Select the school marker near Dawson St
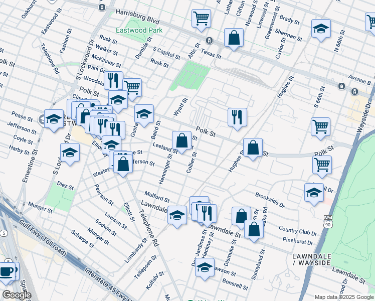 point(205,267)
